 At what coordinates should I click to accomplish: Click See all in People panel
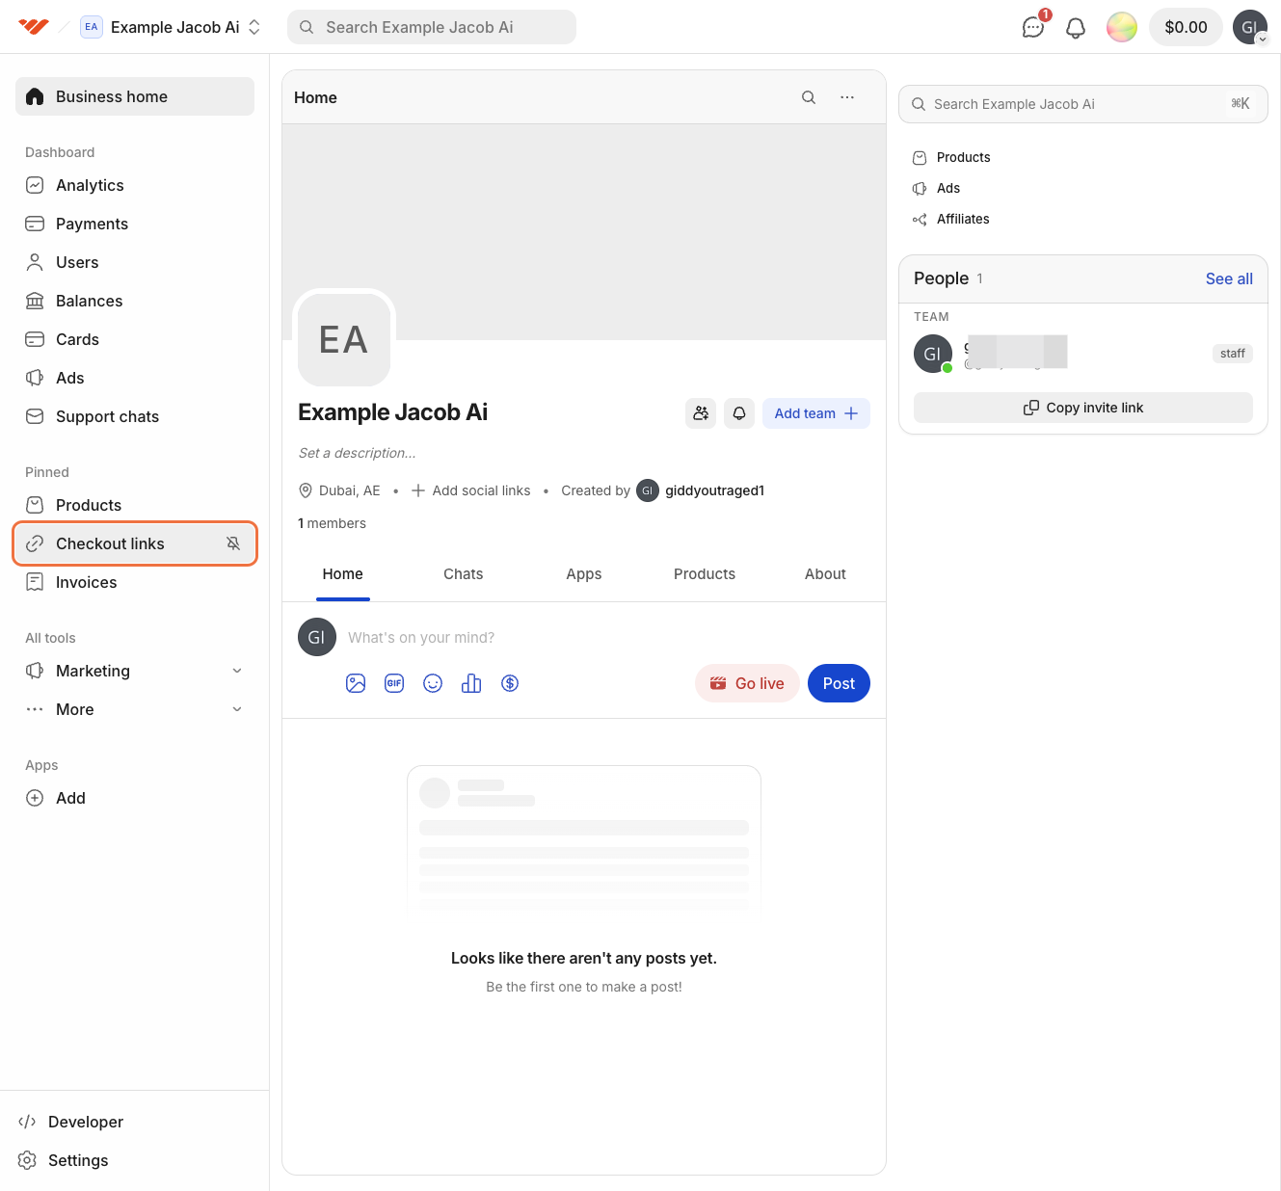1229,278
